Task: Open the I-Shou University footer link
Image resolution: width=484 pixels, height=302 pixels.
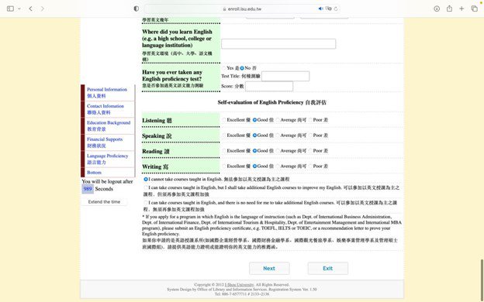Action: pos(239,285)
